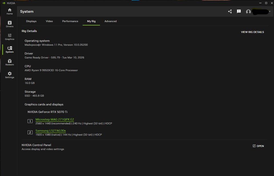Switch to the Video tab
The image size is (274, 176).
tap(49, 21)
